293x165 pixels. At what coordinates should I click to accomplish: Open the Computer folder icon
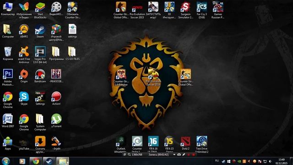point(8,31)
